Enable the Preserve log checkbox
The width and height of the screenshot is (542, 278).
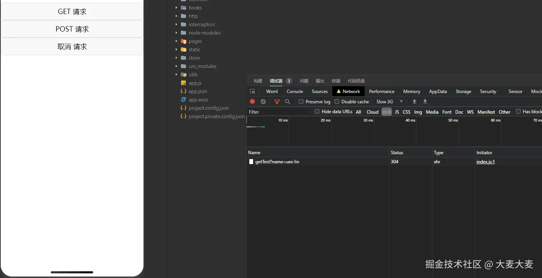pyautogui.click(x=301, y=101)
